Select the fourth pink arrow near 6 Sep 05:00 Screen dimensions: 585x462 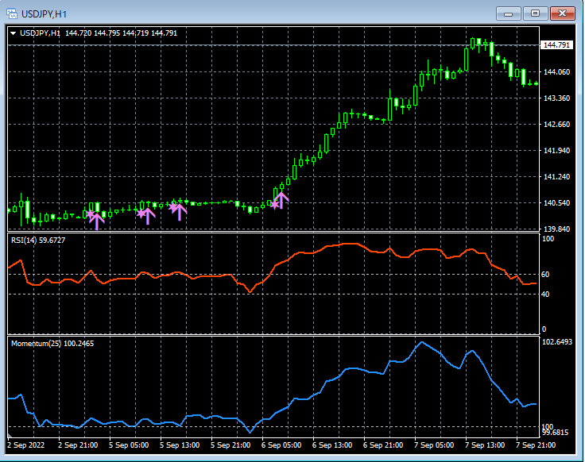pyautogui.click(x=280, y=201)
